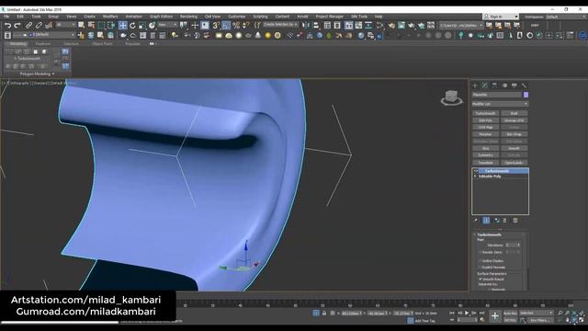
Task: Open the Modifiers menu
Action: point(110,17)
